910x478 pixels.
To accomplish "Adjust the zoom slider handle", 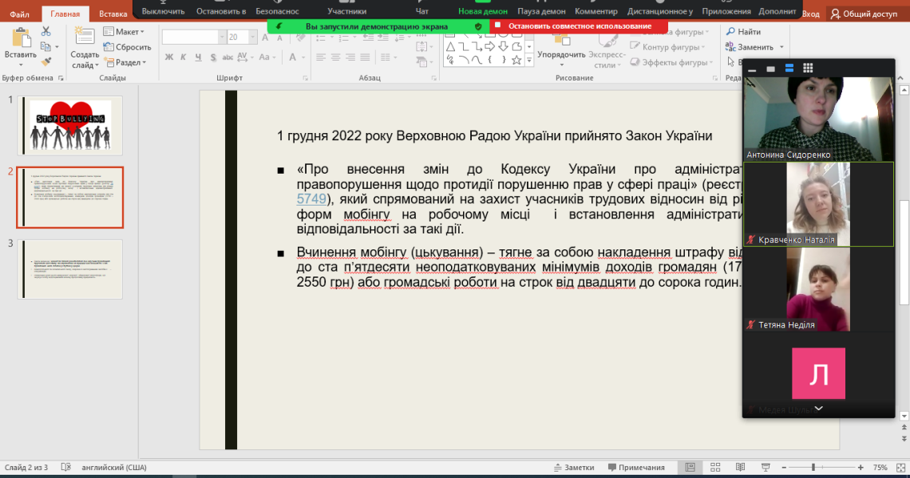I will pos(813,467).
